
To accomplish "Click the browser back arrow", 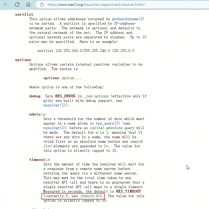I will [6, 5].
